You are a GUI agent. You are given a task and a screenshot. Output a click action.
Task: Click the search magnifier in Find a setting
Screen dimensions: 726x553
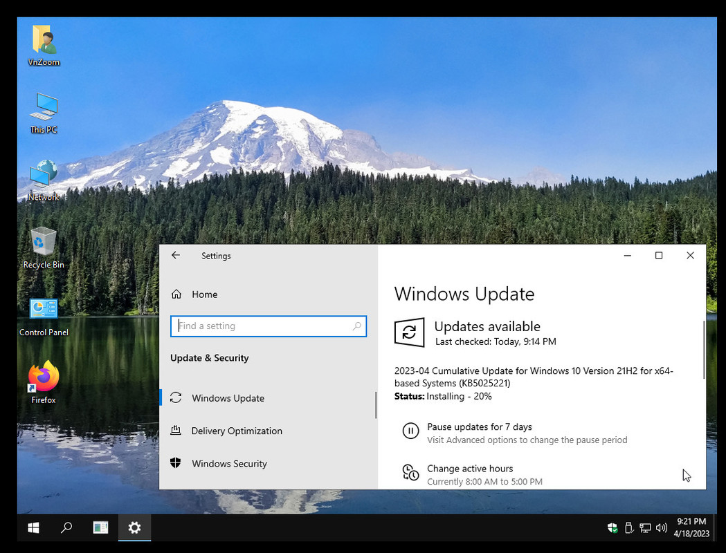click(356, 326)
